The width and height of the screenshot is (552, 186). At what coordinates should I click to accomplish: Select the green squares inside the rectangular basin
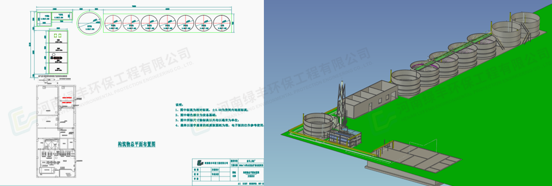tap(58, 35)
